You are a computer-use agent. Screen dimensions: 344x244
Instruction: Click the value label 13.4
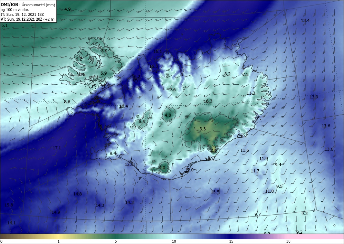305,21
